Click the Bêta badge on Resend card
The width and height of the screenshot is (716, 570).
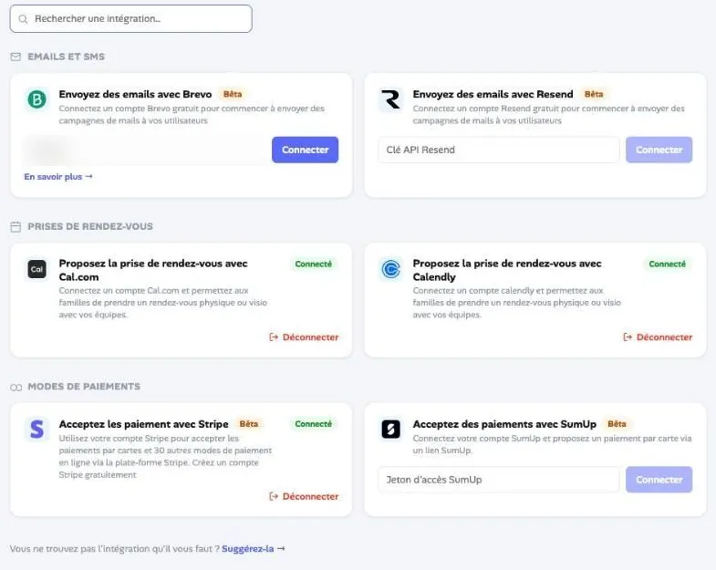pos(594,94)
